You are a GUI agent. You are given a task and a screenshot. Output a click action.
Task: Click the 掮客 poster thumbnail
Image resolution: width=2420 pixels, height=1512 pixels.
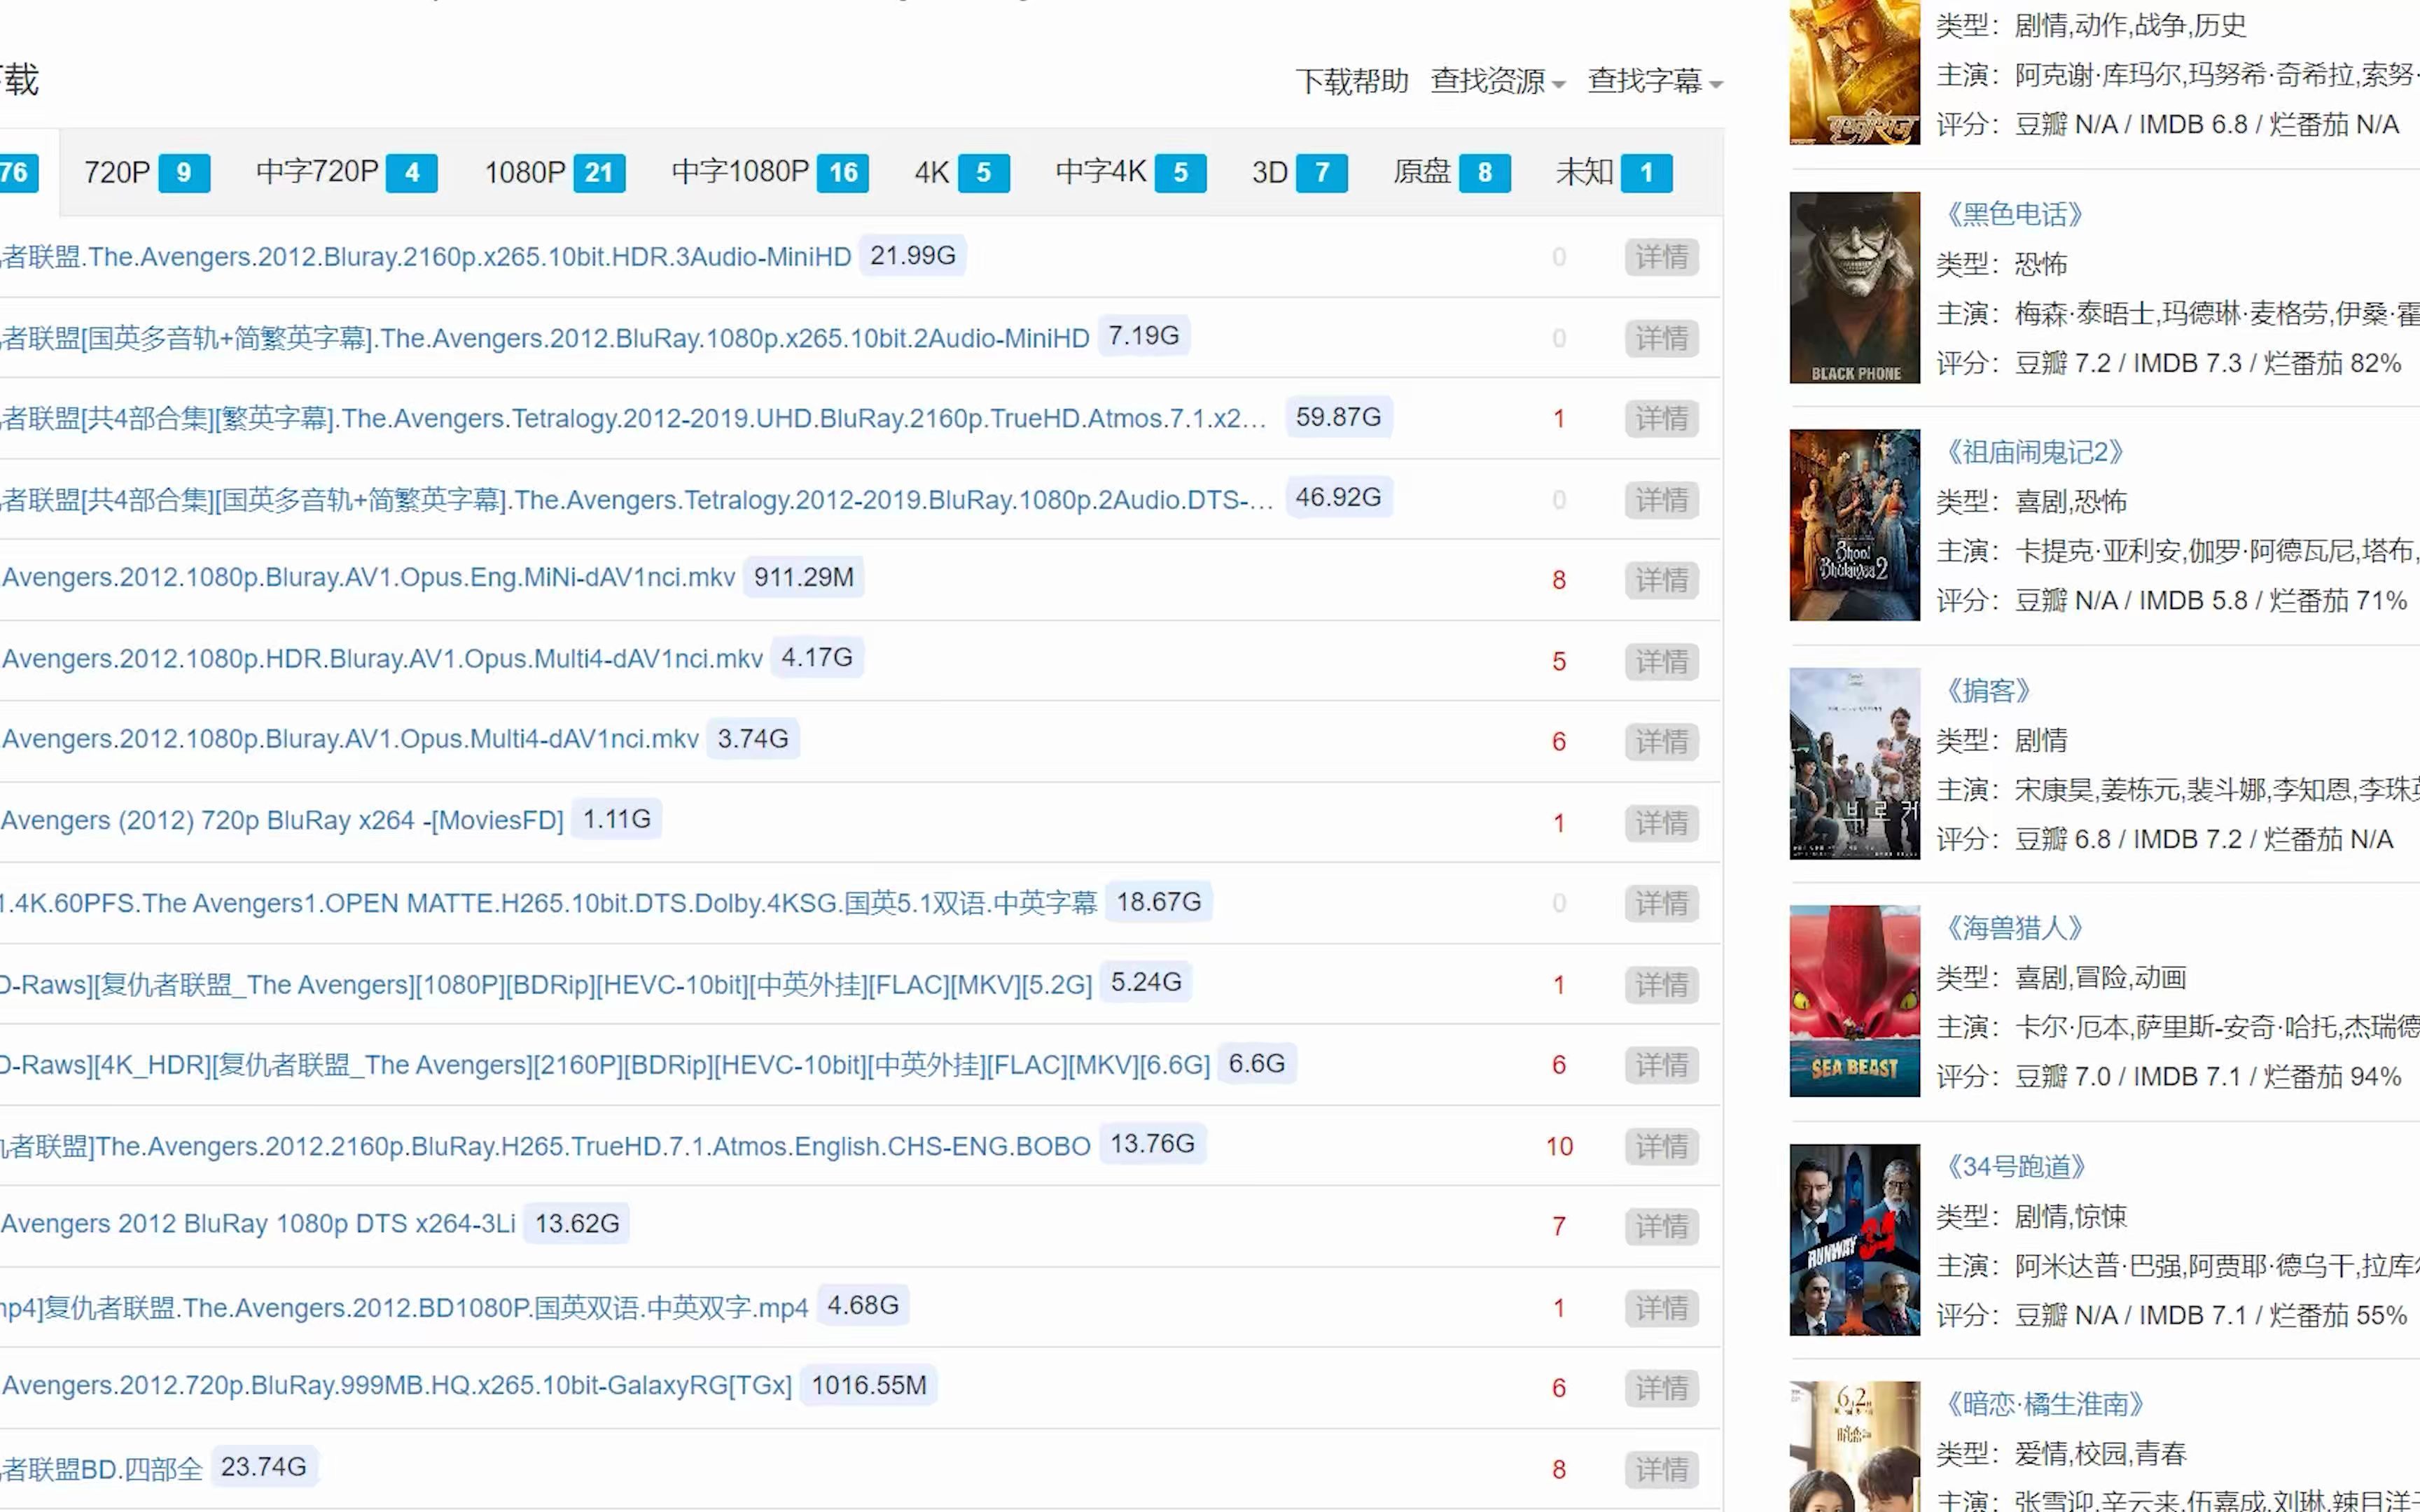[x=1854, y=764]
